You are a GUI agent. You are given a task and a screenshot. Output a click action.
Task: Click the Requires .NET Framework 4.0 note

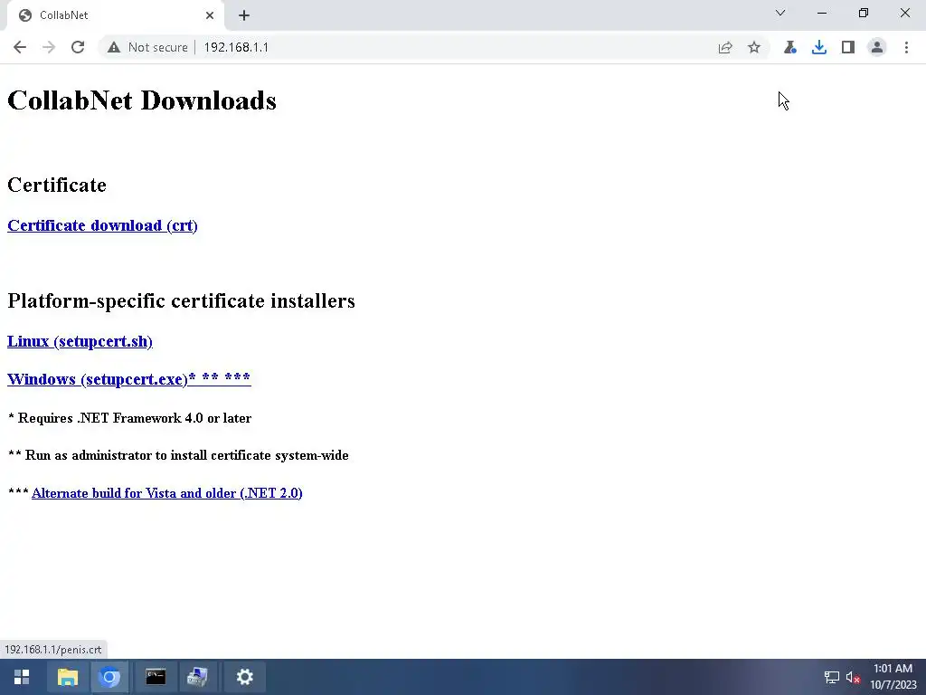(130, 418)
